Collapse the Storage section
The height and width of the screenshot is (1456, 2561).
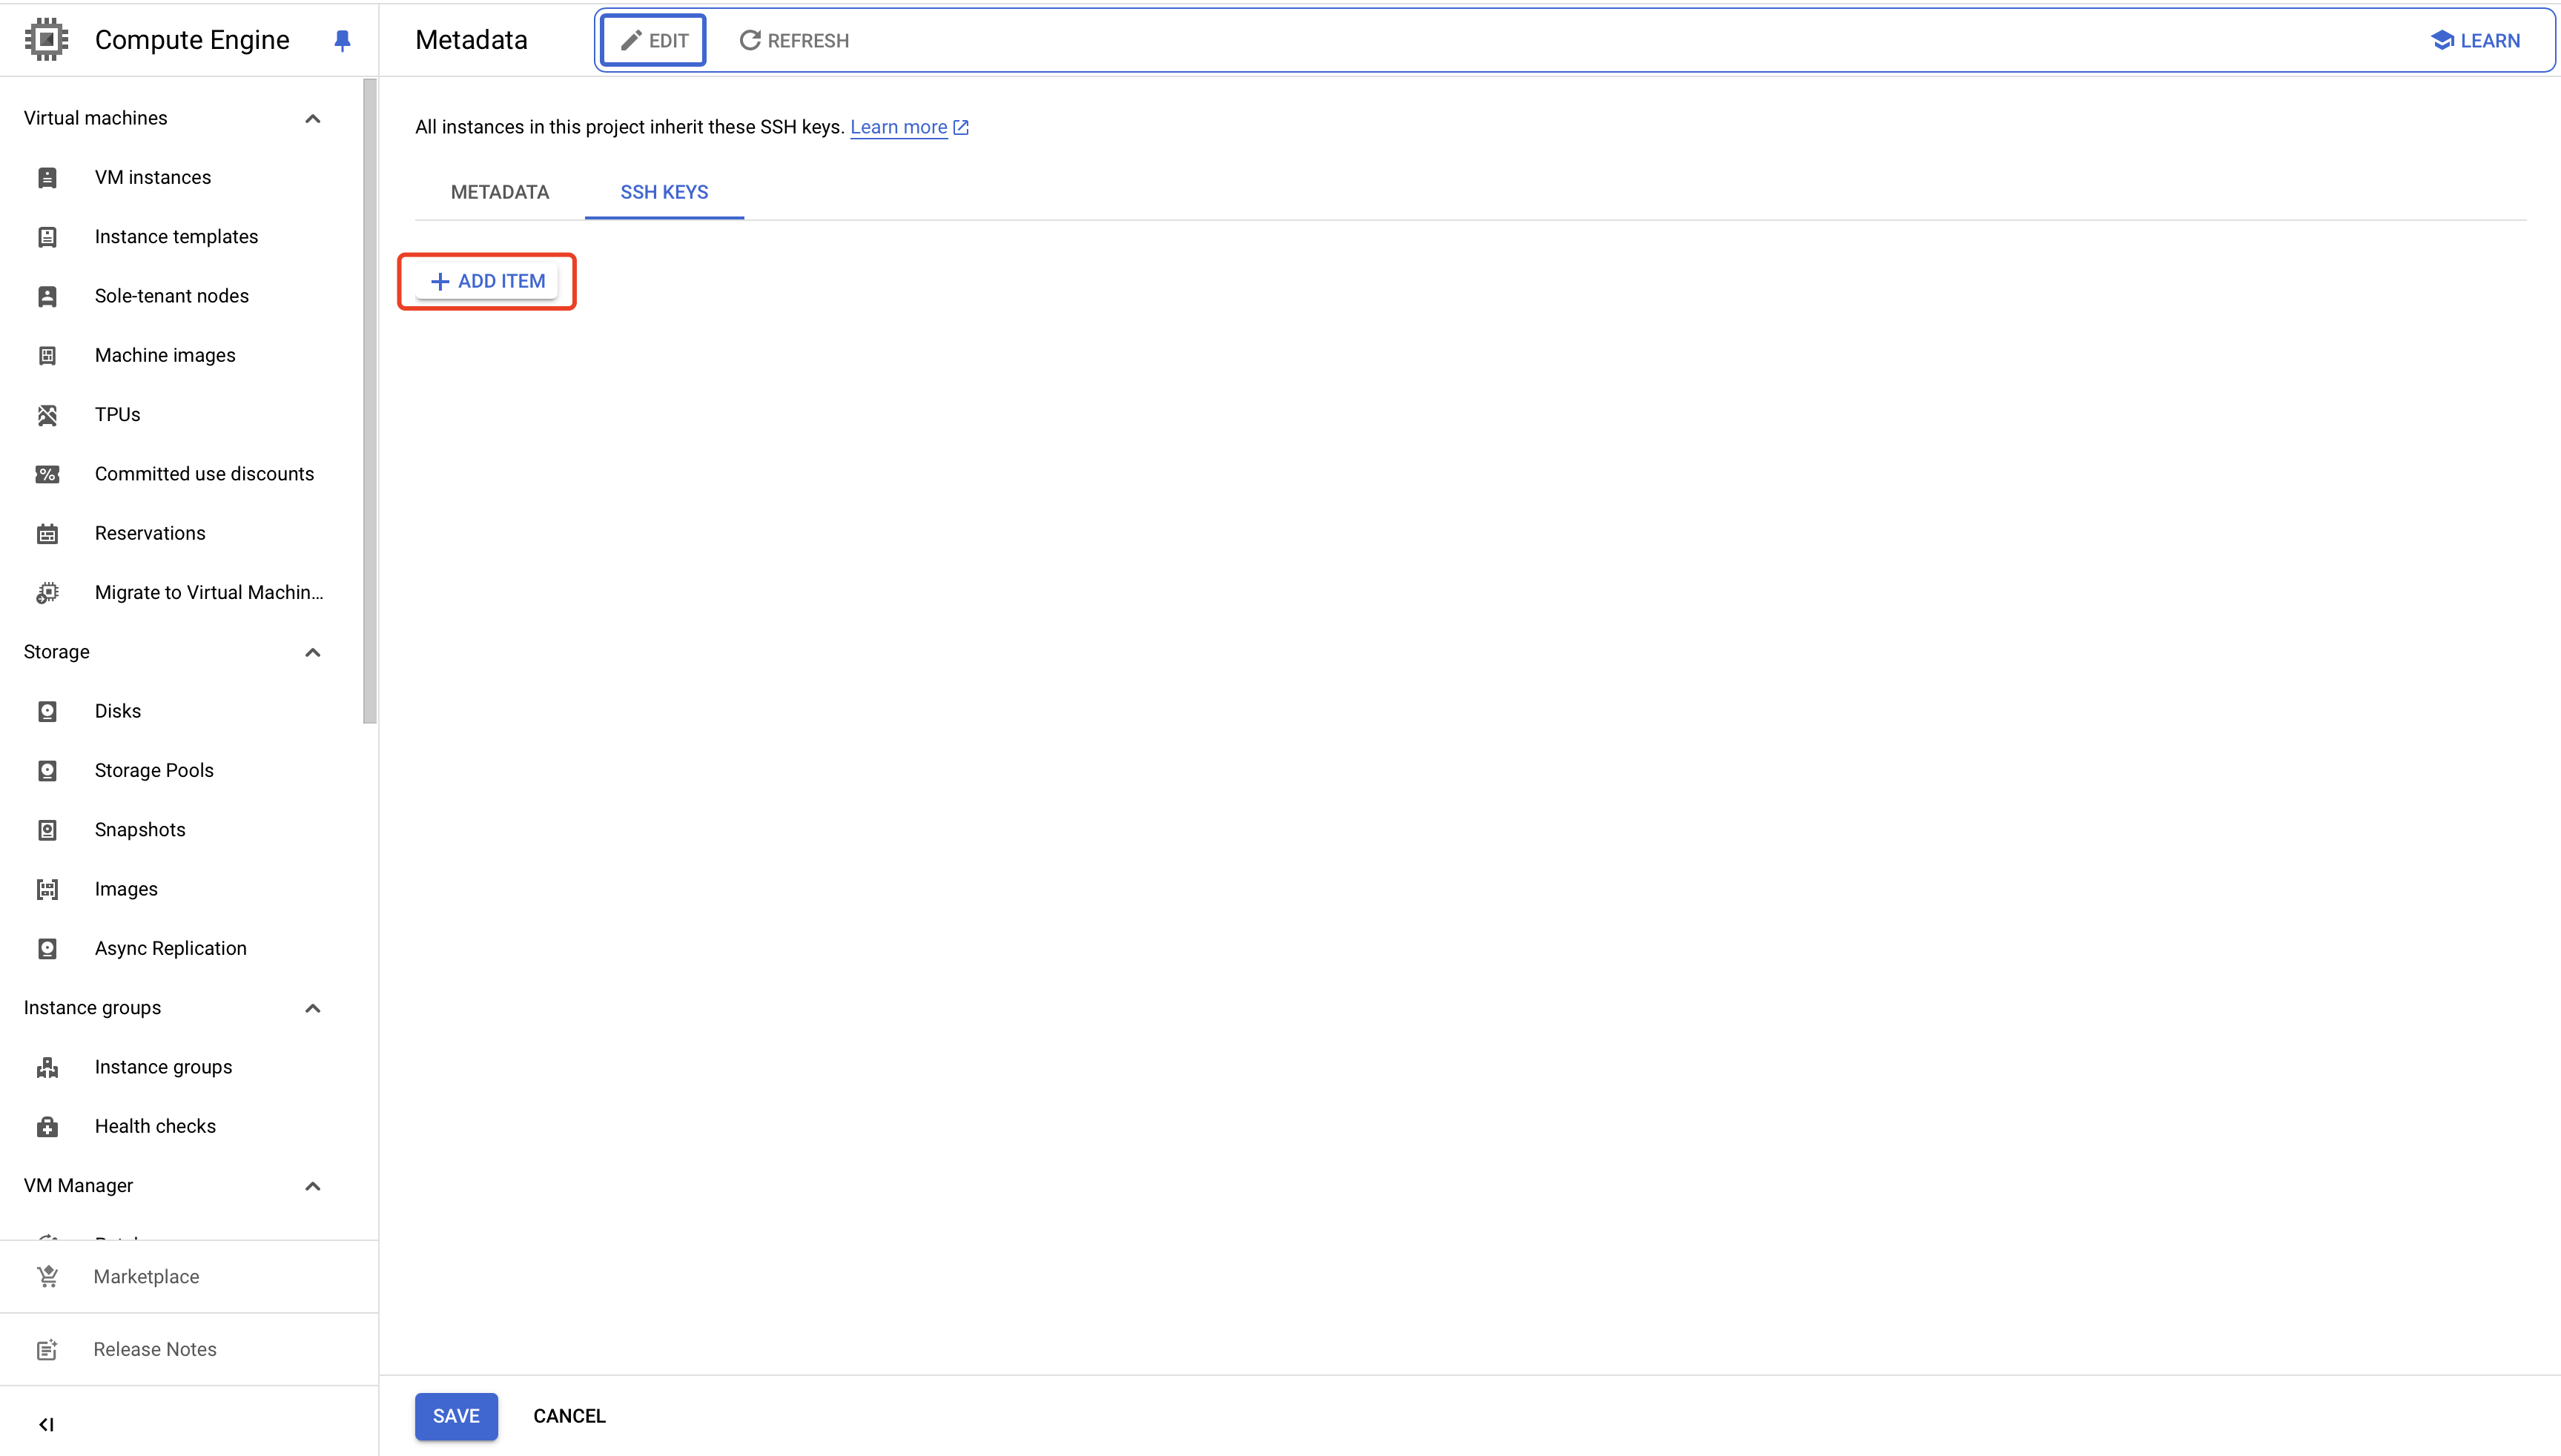point(312,653)
